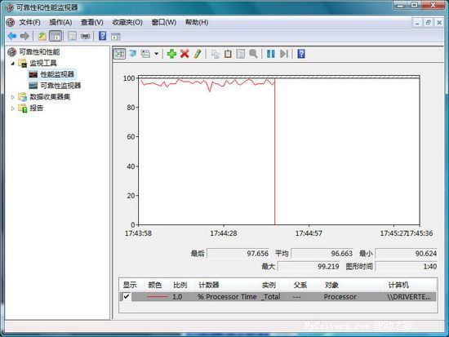Uncheck the % Processor Time display checkbox
Viewport: 449px width, 337px height.
(127, 296)
